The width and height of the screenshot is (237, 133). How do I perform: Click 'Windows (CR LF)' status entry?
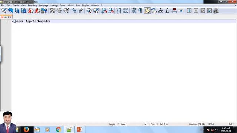197,125
